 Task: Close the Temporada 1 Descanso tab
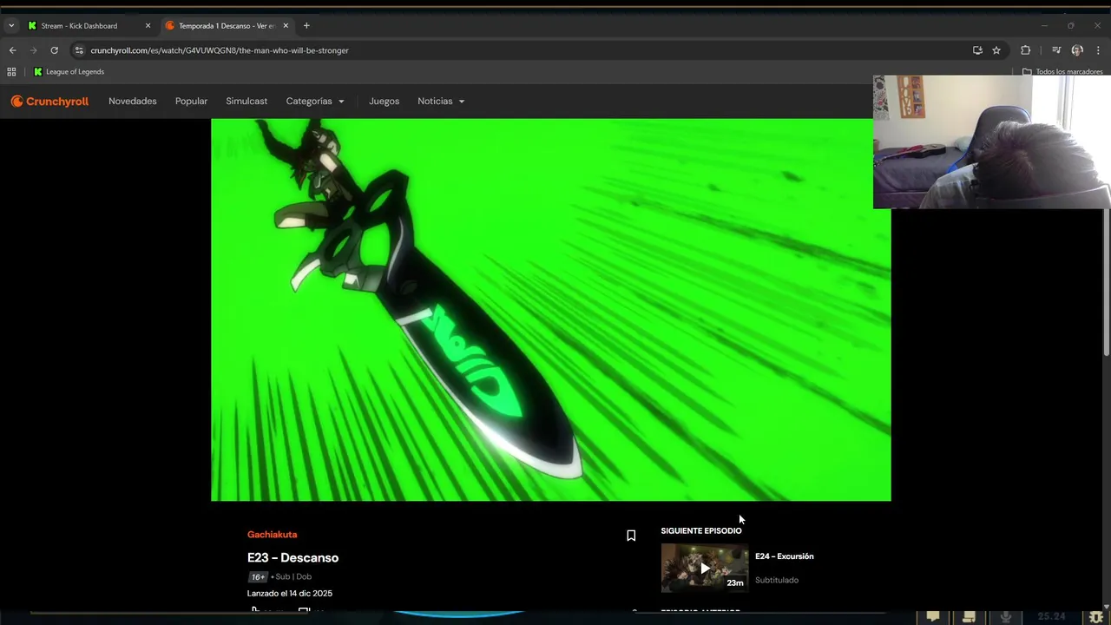286,26
